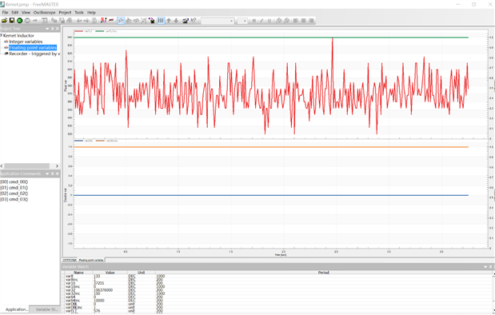The width and height of the screenshot is (495, 315).
Task: Select the var8 row in Variable Watch
Action: coord(277,276)
